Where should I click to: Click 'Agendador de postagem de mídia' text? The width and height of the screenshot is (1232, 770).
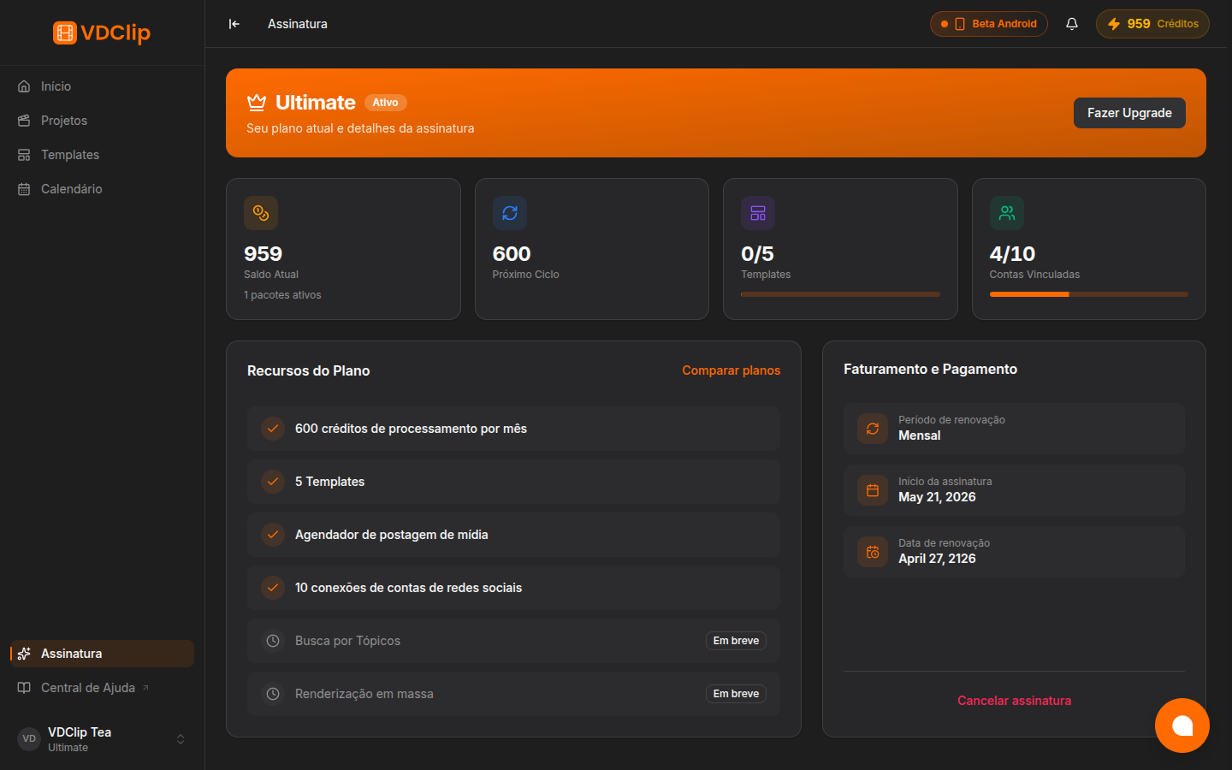[392, 535]
